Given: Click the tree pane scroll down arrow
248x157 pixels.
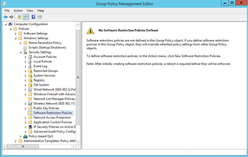Looking at the screenshot, I should click(x=78, y=142).
